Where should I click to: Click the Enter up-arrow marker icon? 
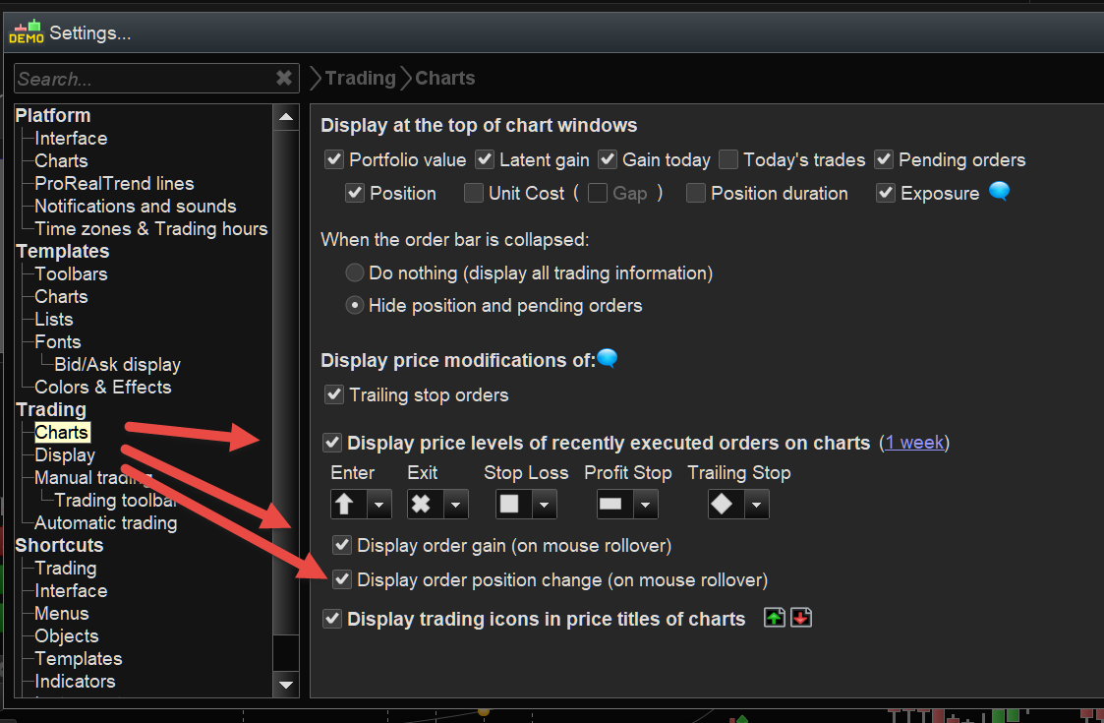344,504
